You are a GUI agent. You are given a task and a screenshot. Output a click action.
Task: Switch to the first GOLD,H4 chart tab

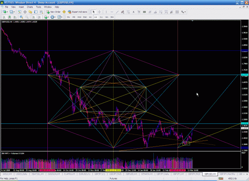[7, 174]
